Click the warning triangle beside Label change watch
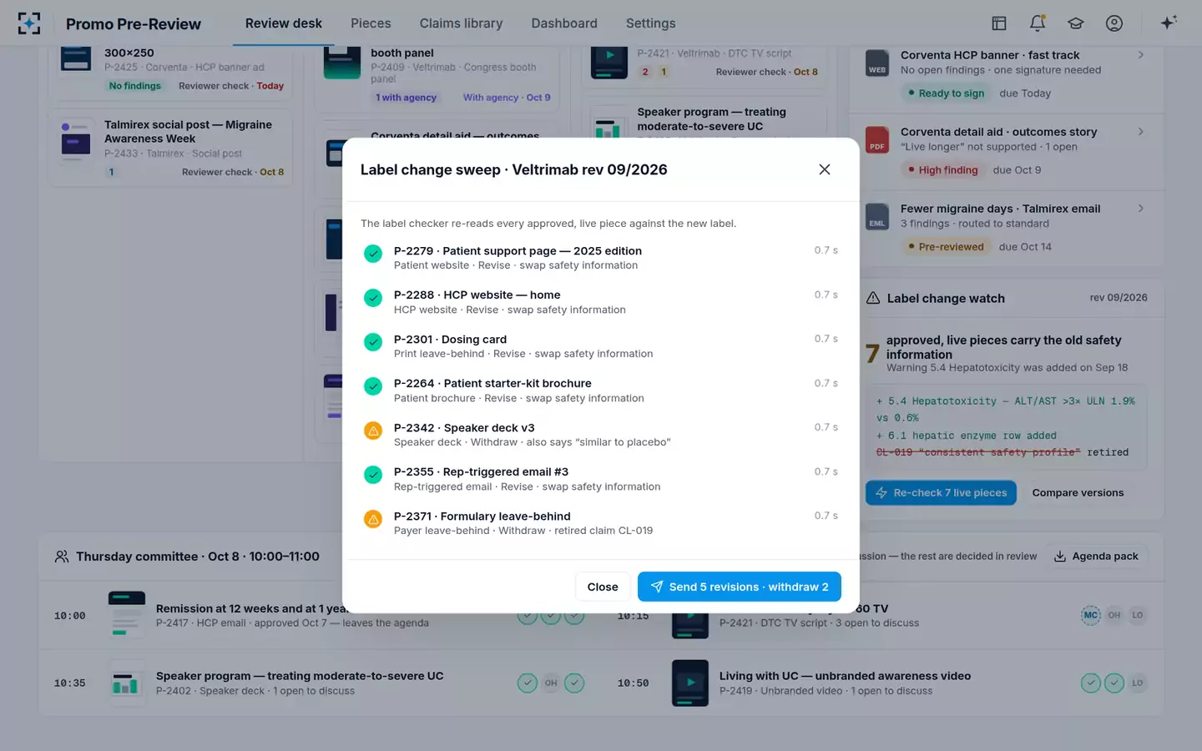The width and height of the screenshot is (1202, 751). tap(873, 298)
